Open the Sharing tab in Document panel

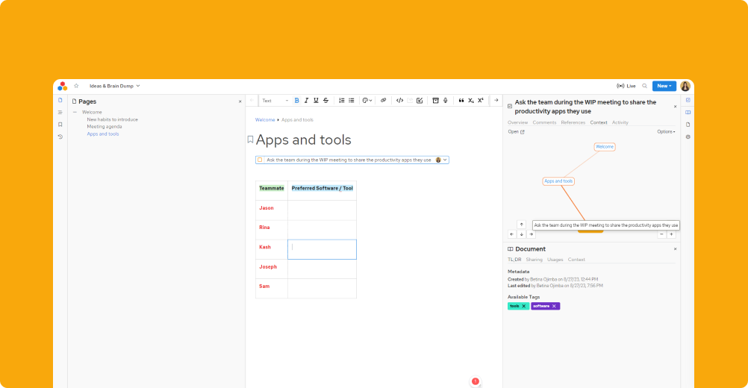pos(534,260)
